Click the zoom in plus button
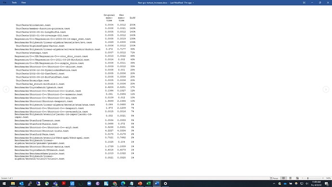The width and height of the screenshot is (332, 187). tap(323, 178)
